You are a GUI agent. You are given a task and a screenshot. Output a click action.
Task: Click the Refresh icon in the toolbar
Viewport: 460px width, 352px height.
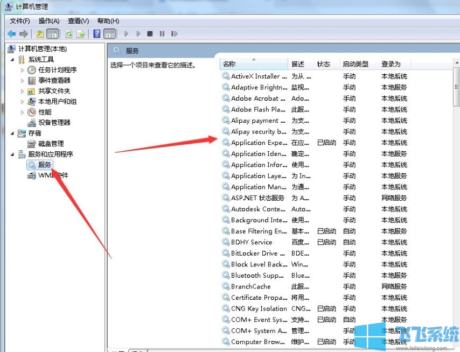click(x=69, y=33)
